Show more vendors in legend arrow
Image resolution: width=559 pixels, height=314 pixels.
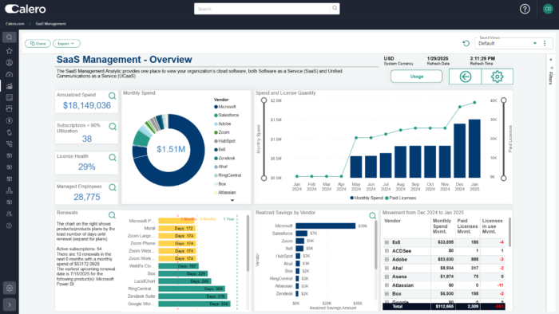point(232,201)
